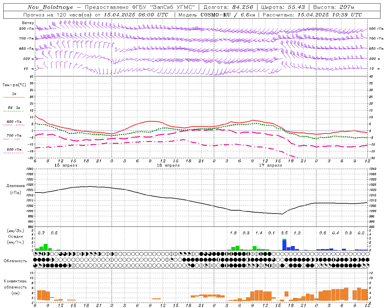Screen dimensions: 385x308
Task: Click the '(мм/1ч.)' unit label
Action: 16,242
